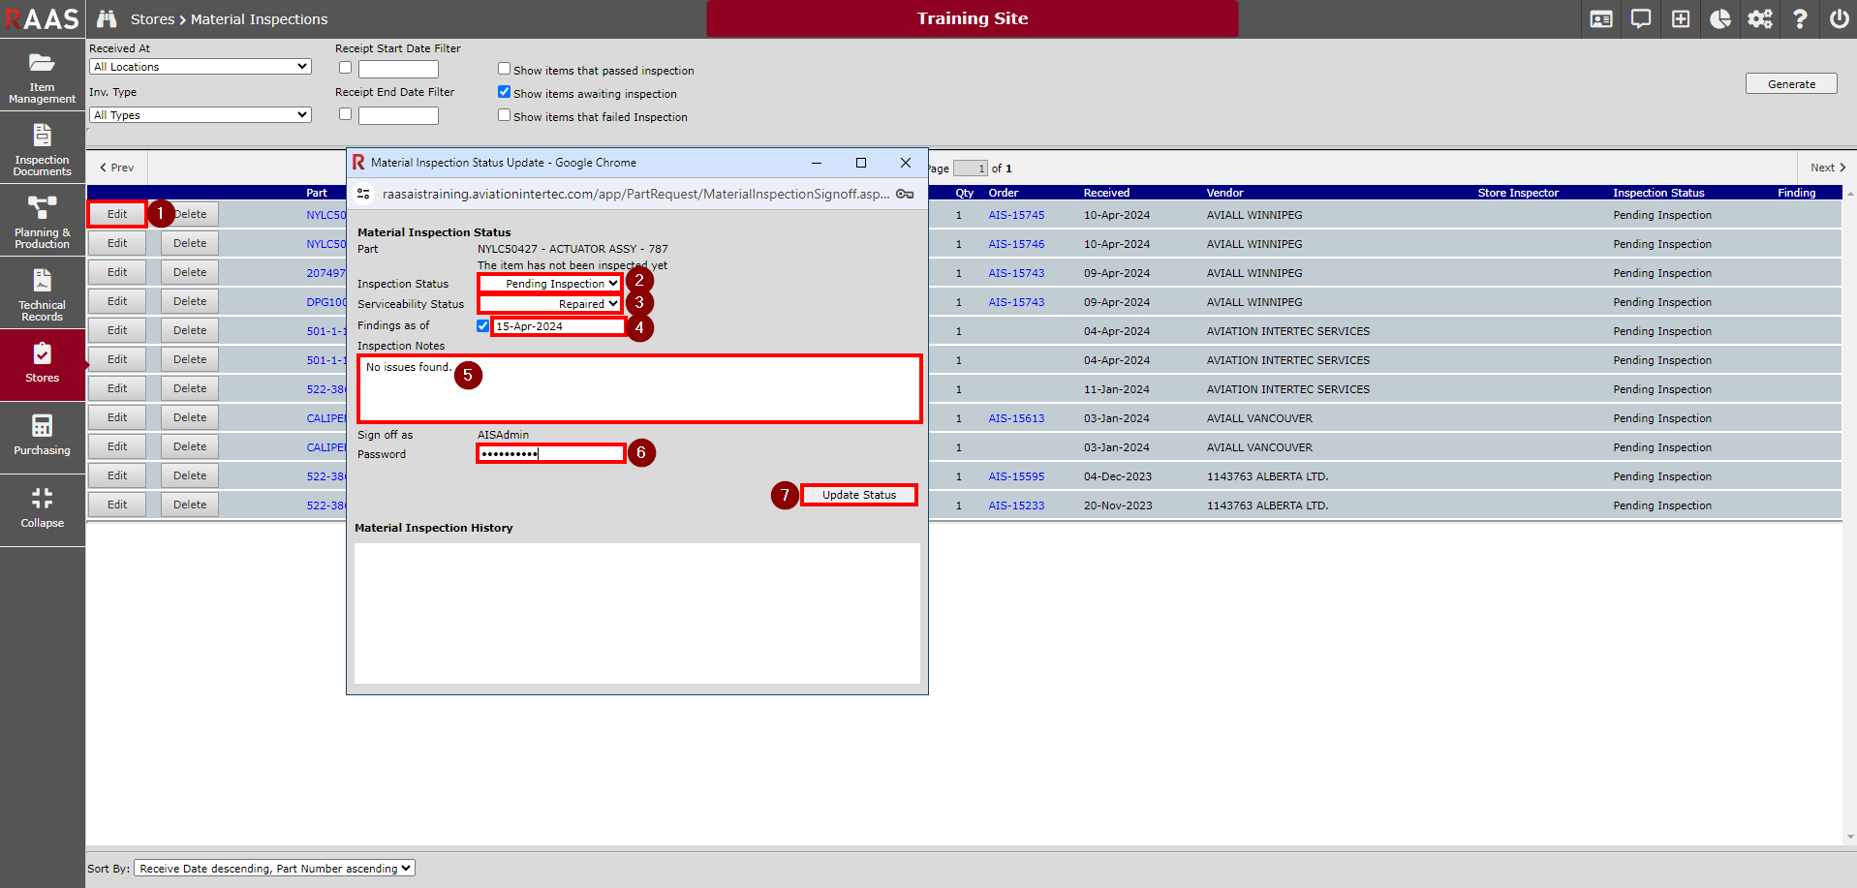The image size is (1857, 888).
Task: Open the Purchasing module
Action: [x=42, y=436]
